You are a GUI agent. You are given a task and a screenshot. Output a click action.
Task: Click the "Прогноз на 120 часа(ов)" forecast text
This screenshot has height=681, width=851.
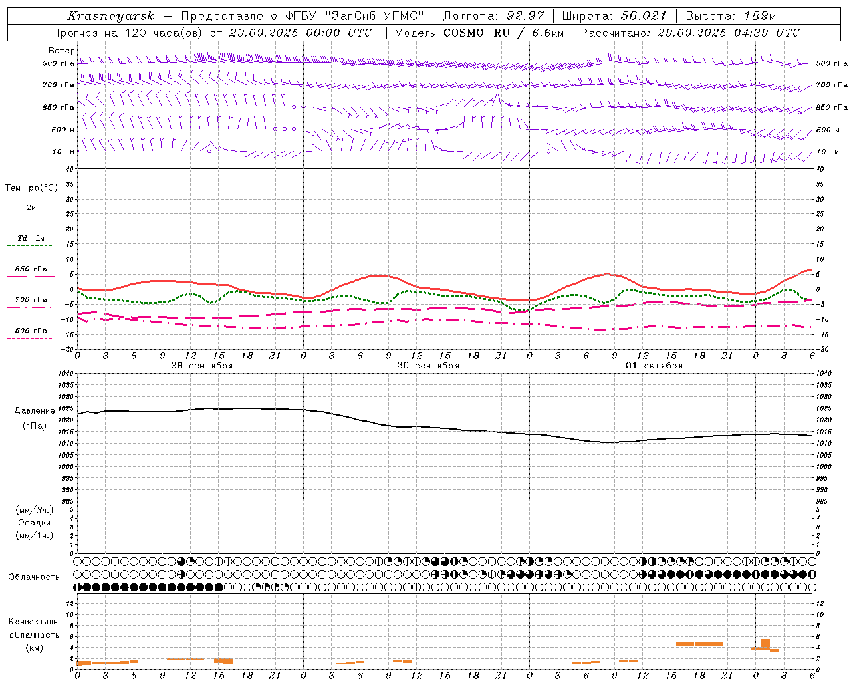click(128, 33)
